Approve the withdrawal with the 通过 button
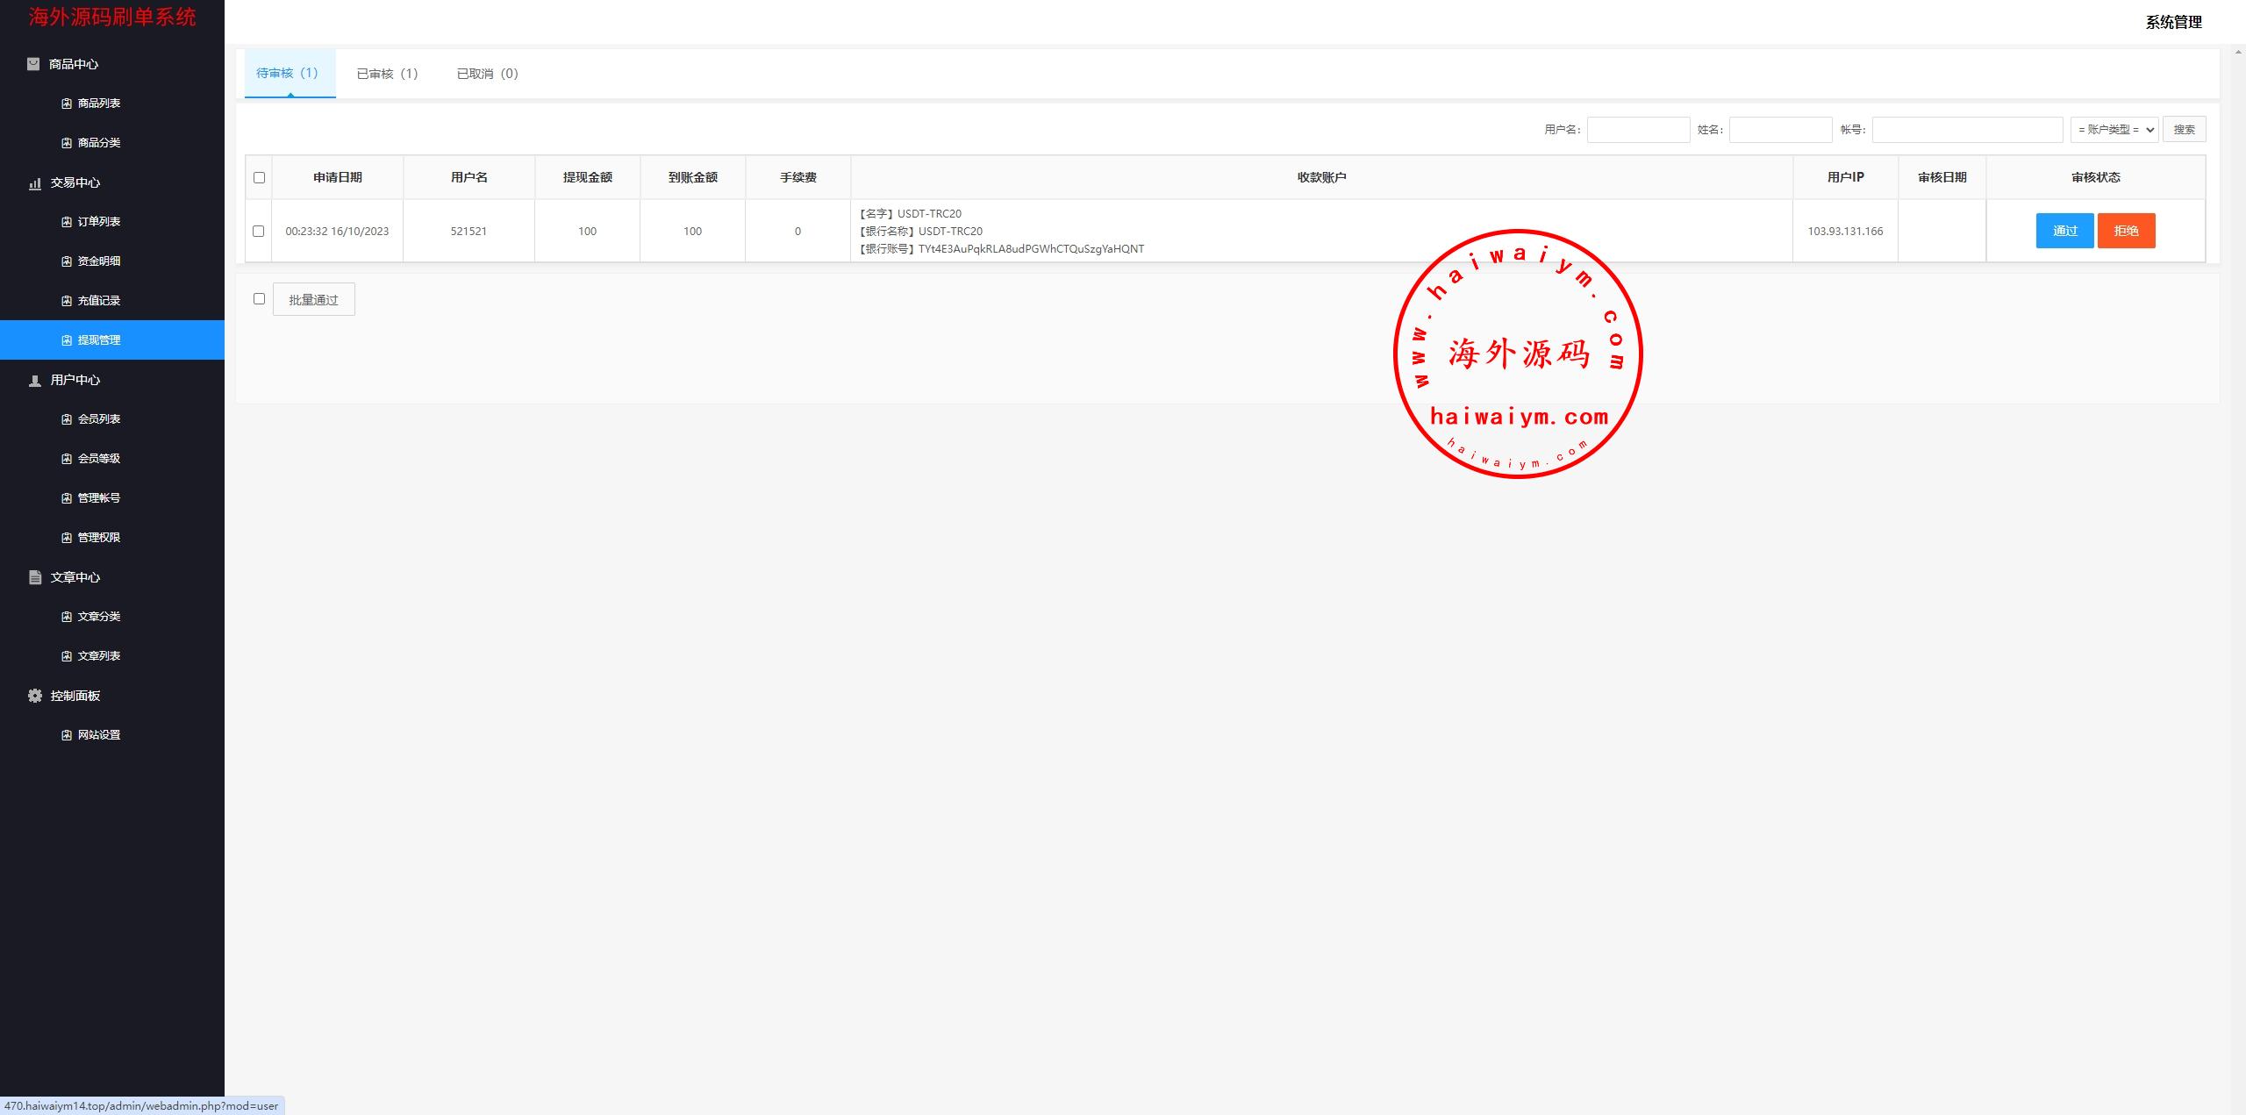This screenshot has width=2246, height=1115. tap(2064, 231)
